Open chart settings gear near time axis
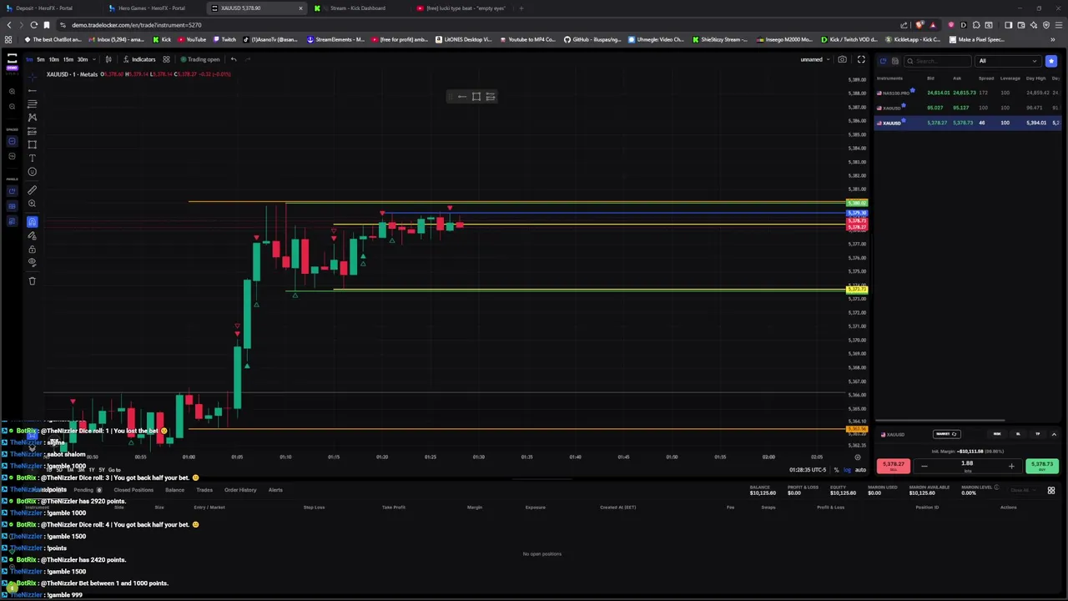Viewport: 1068px width, 601px height. 857,457
